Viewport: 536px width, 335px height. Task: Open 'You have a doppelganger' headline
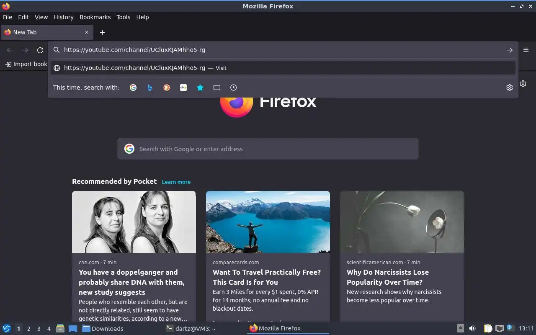pos(132,282)
